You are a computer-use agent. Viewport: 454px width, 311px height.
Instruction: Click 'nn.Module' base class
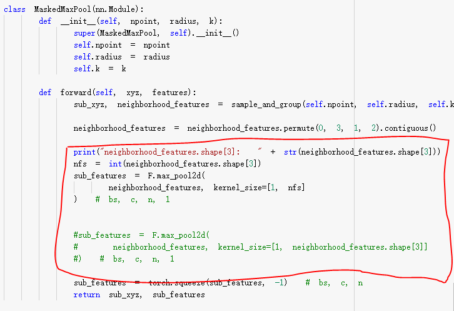point(115,9)
